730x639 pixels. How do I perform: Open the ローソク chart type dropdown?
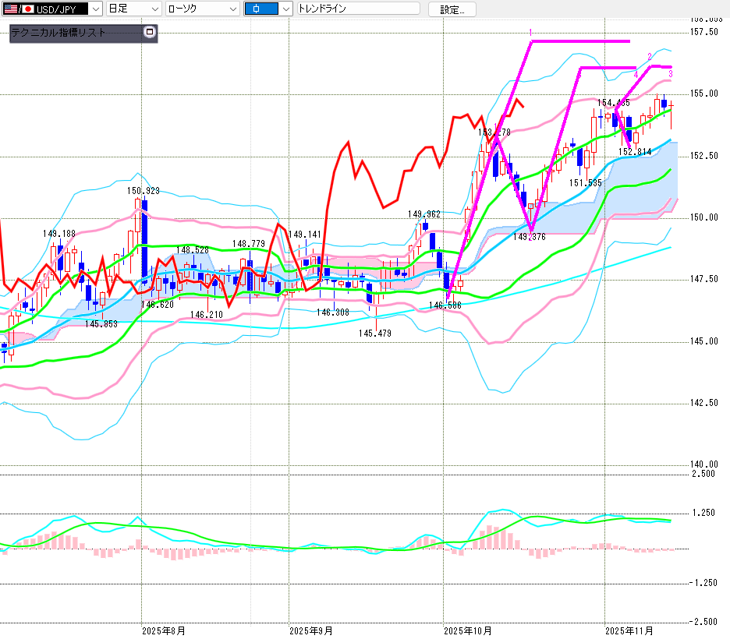(232, 9)
